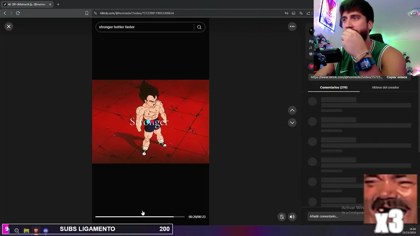
Task: Reload the page in the browser
Action: 18,13
